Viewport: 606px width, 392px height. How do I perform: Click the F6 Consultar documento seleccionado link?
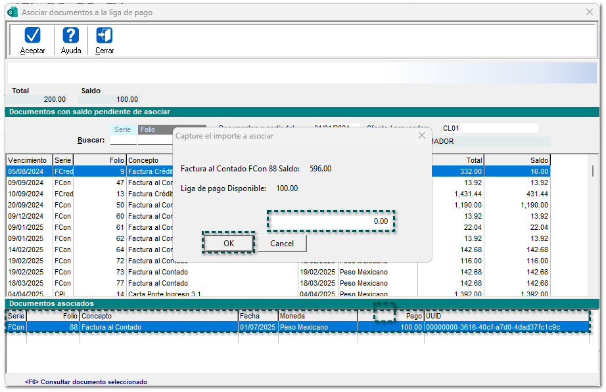click(86, 381)
